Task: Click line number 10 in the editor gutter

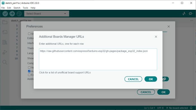Action: coord(16,58)
